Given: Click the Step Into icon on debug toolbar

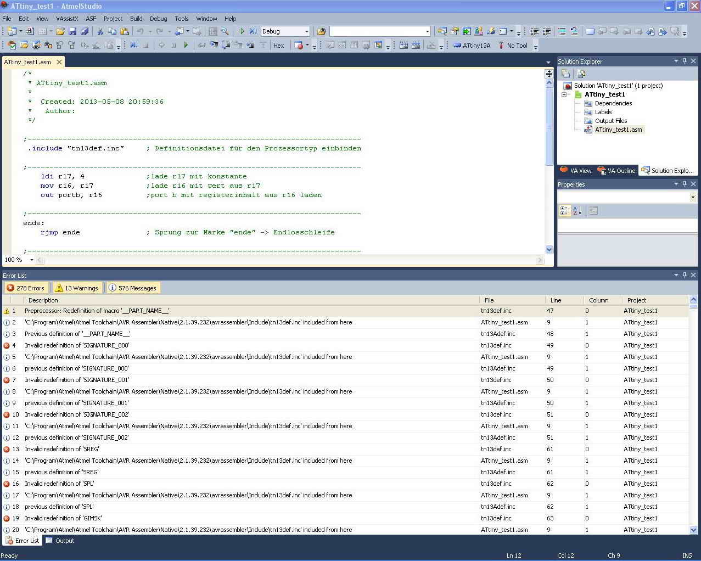Looking at the screenshot, I should (214, 46).
